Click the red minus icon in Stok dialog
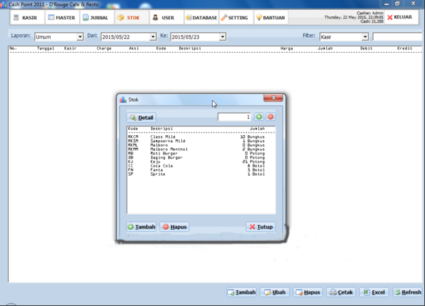Viewport: 425px width, 306px height. click(271, 117)
